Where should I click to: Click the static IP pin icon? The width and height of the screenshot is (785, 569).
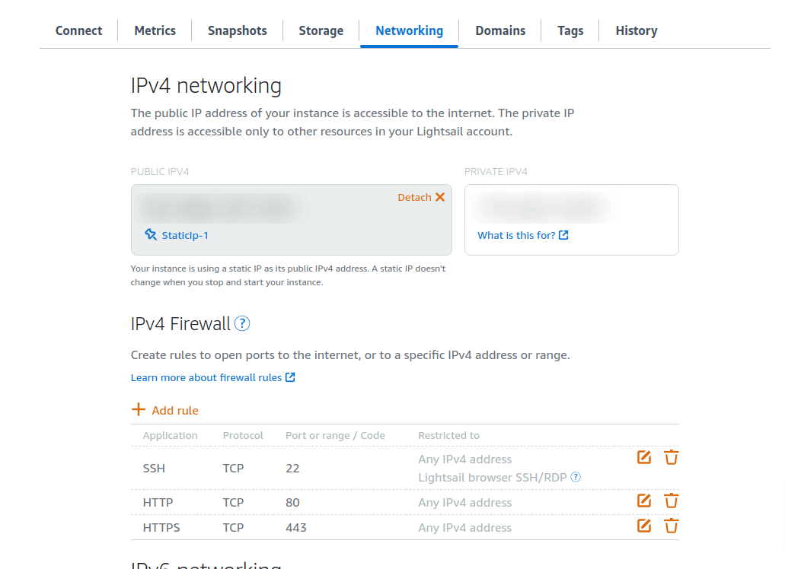coord(151,234)
